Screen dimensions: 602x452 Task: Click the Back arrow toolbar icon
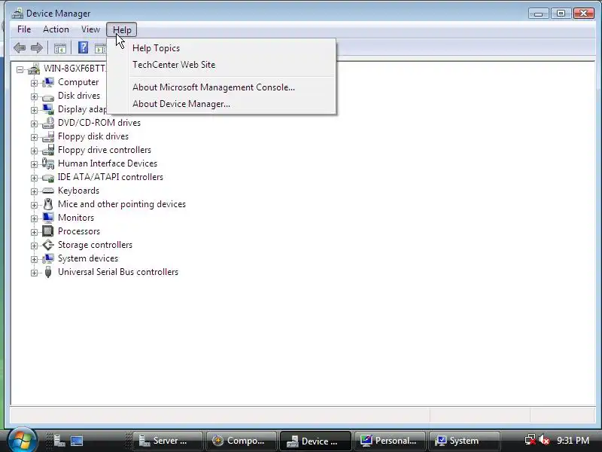(20, 48)
